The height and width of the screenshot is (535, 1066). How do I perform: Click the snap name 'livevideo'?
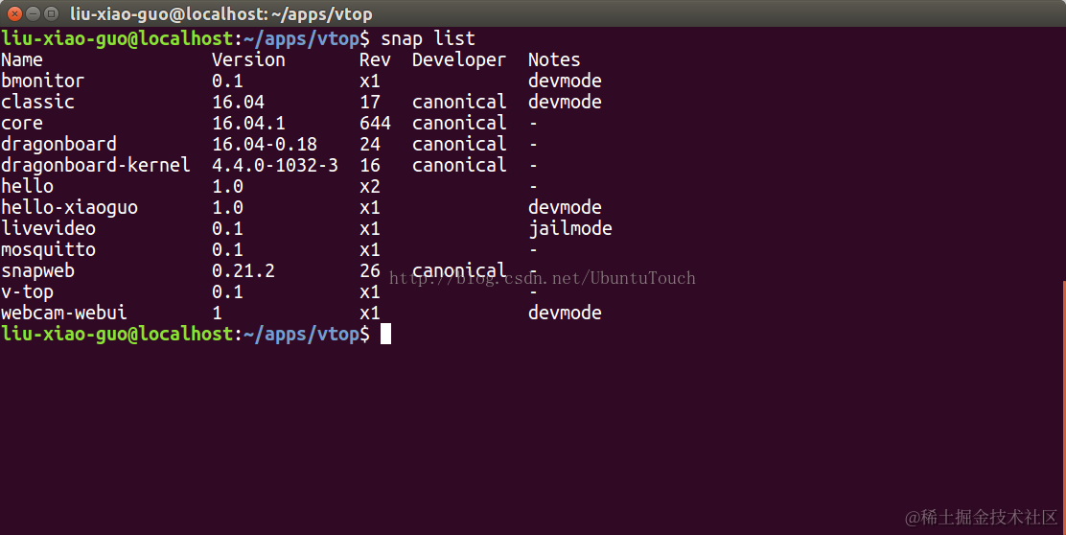point(48,228)
